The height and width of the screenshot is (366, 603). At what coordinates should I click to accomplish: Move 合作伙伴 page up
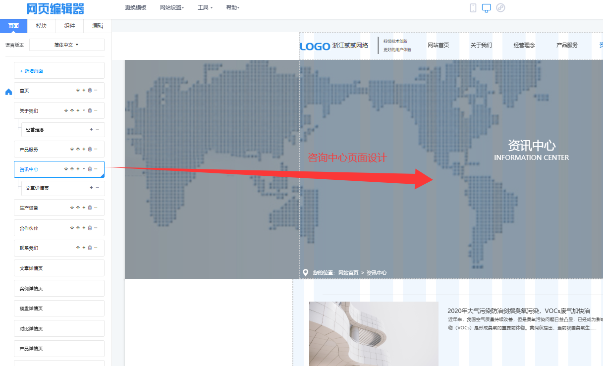coord(78,228)
